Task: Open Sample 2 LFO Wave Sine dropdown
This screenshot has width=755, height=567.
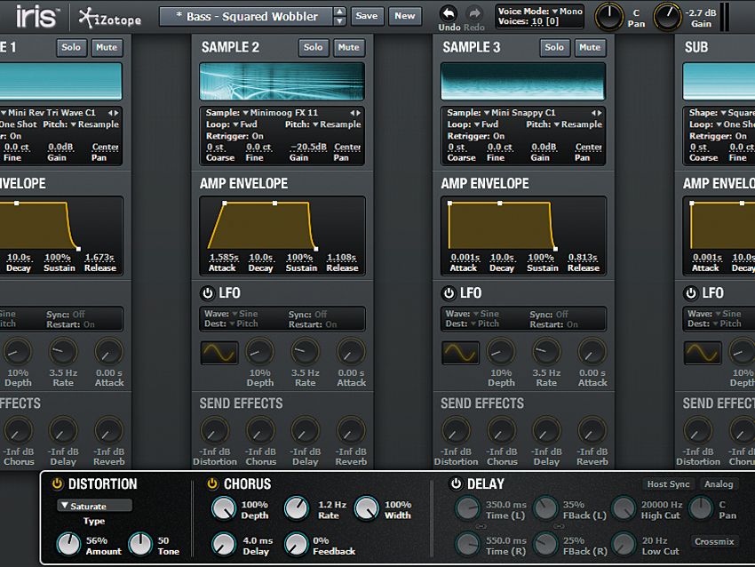Action: click(244, 314)
